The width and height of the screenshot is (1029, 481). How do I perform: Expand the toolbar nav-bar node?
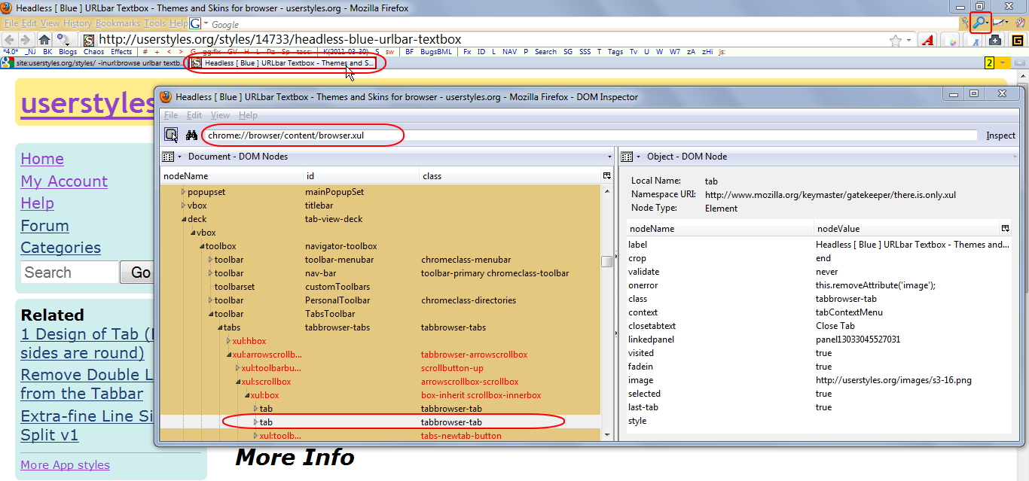coord(210,273)
